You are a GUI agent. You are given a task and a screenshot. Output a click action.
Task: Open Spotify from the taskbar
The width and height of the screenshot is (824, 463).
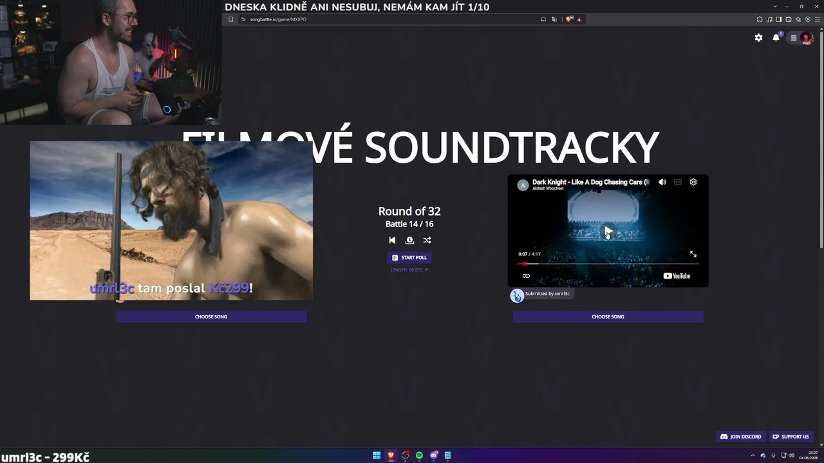click(419, 455)
